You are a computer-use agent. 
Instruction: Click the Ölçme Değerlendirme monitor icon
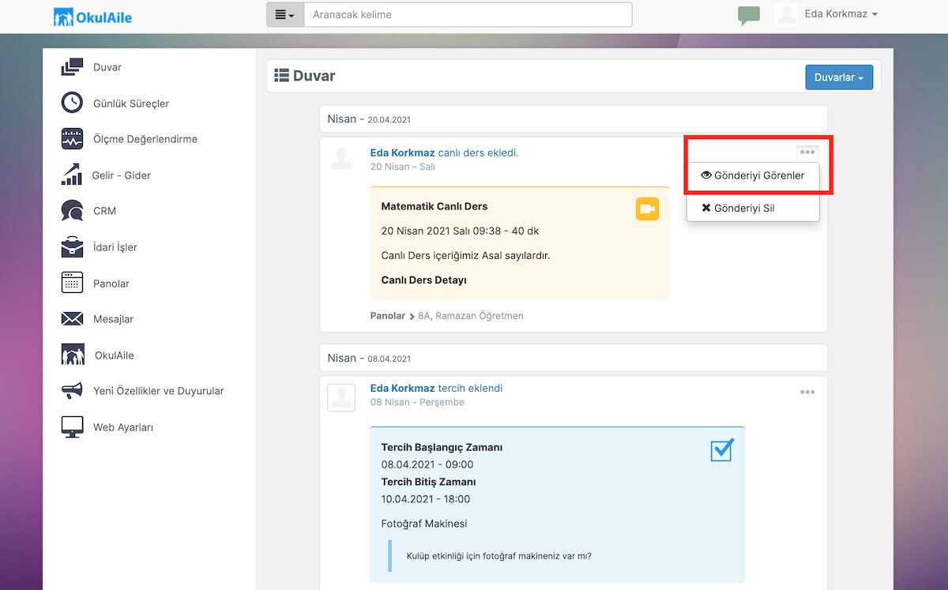pyautogui.click(x=72, y=139)
